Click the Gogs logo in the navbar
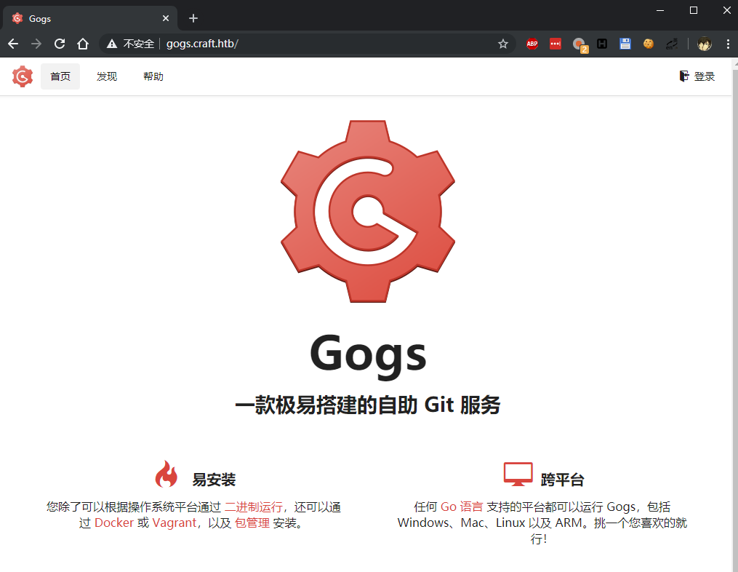The height and width of the screenshot is (572, 738). (x=22, y=76)
